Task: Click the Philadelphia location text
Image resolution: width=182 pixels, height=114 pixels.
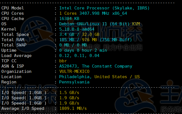Action: pyautogui.click(x=74, y=77)
